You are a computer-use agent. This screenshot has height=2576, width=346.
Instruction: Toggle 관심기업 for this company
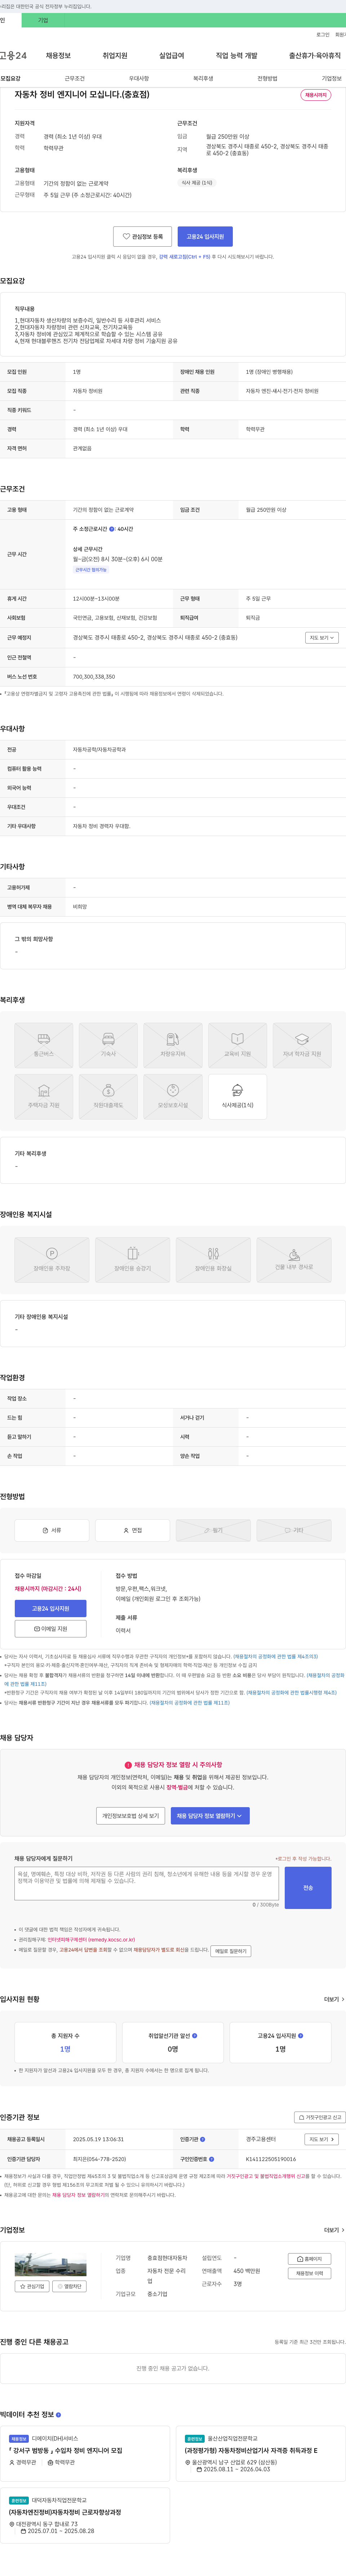[32, 2286]
